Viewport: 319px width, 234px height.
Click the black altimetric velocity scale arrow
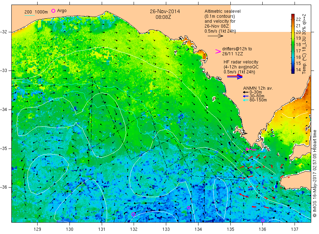point(216,36)
